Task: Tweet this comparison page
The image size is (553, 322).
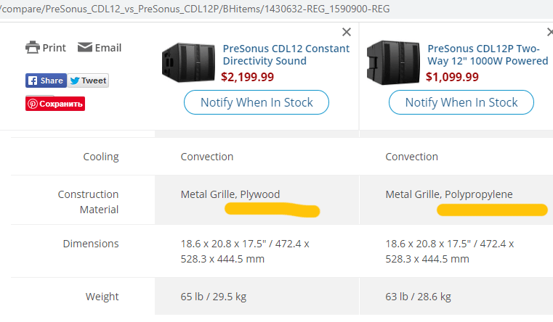Action: pyautogui.click(x=88, y=80)
